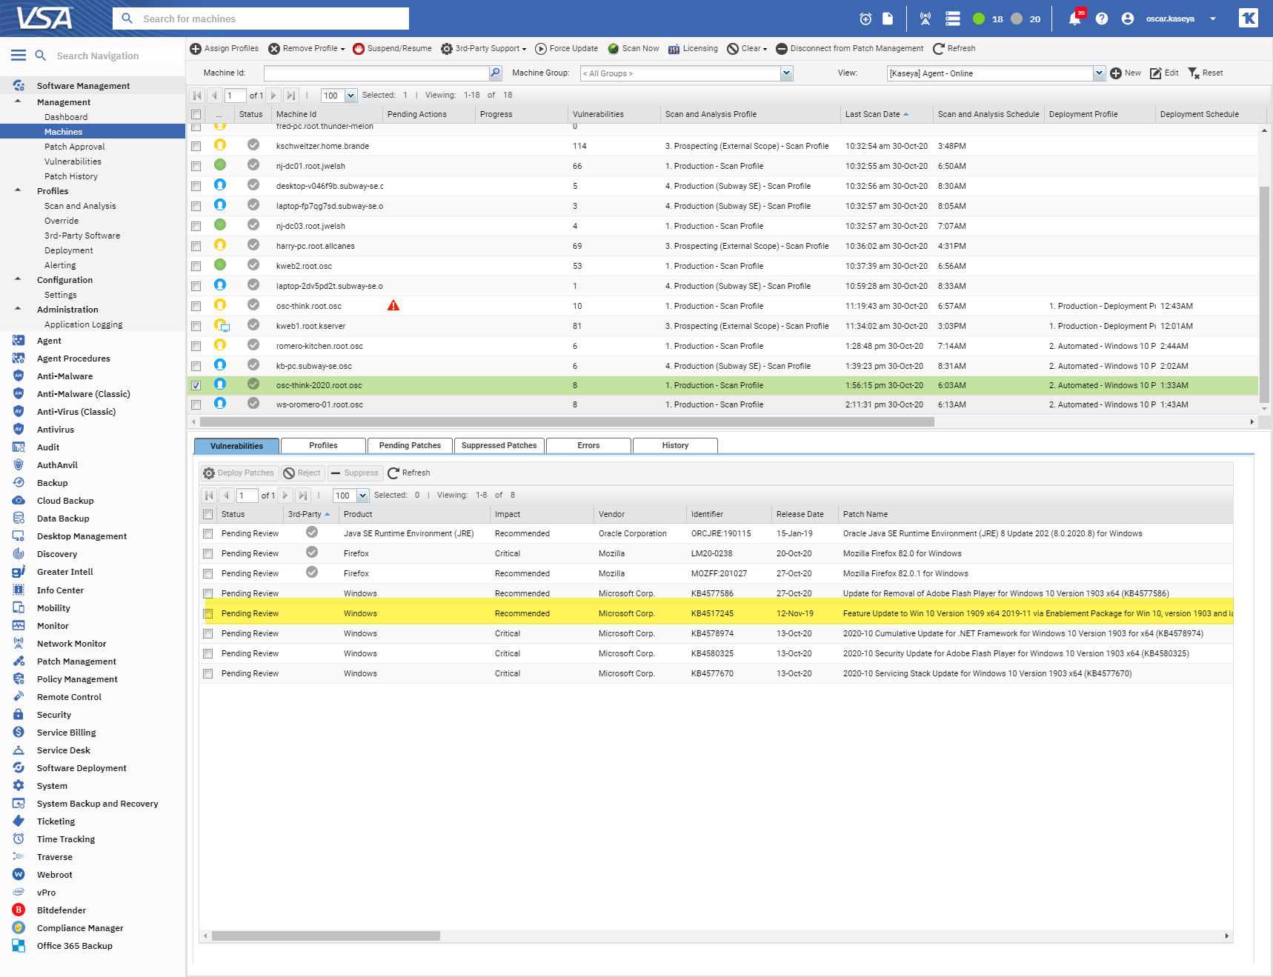Click the vulnerabilities grid horizontal scrollbar
The height and width of the screenshot is (977, 1273).
coord(326,936)
